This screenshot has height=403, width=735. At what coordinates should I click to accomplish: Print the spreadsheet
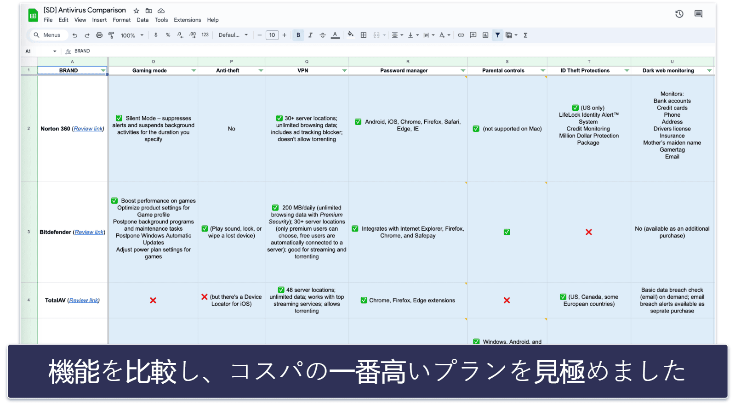pos(99,35)
